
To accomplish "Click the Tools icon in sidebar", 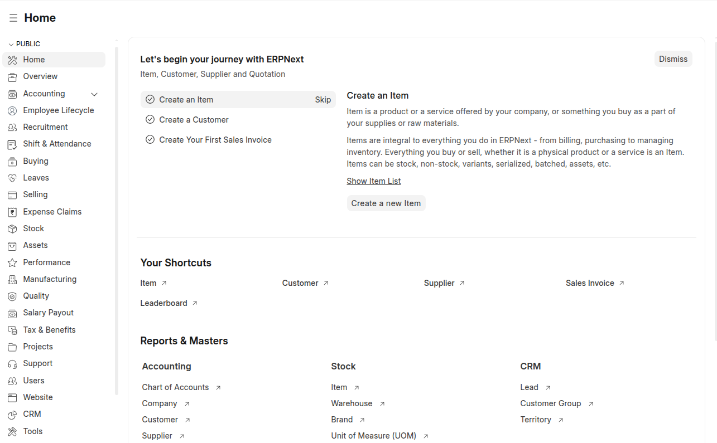I will coord(12,431).
